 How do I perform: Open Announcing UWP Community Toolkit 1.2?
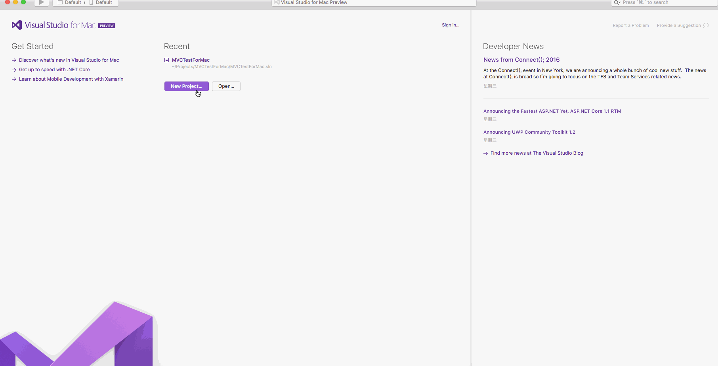tap(529, 132)
